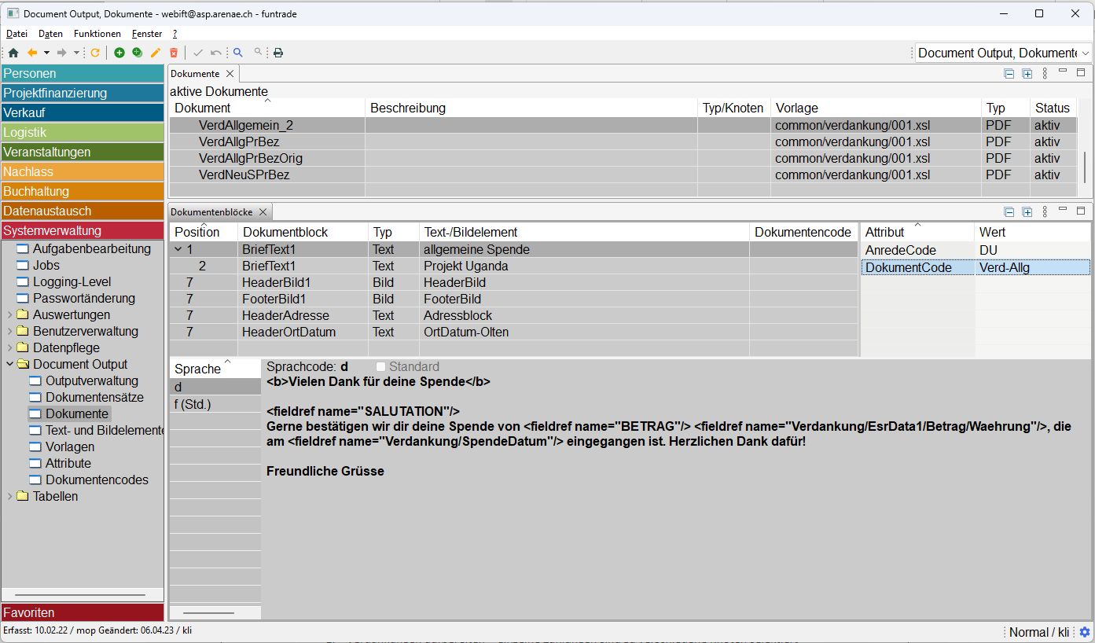Click the printer icon in the toolbar
Screen dimensions: 1095x643
coord(277,53)
